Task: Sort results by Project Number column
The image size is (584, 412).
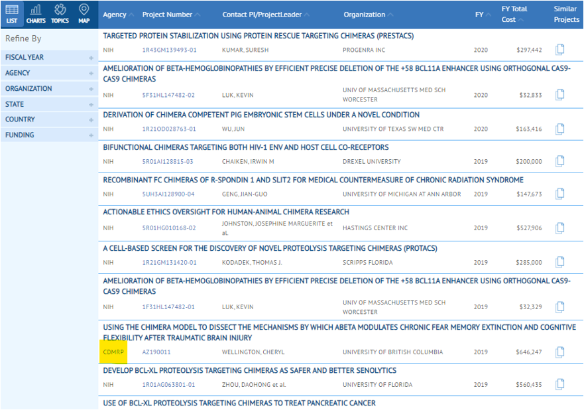Action: click(x=171, y=15)
